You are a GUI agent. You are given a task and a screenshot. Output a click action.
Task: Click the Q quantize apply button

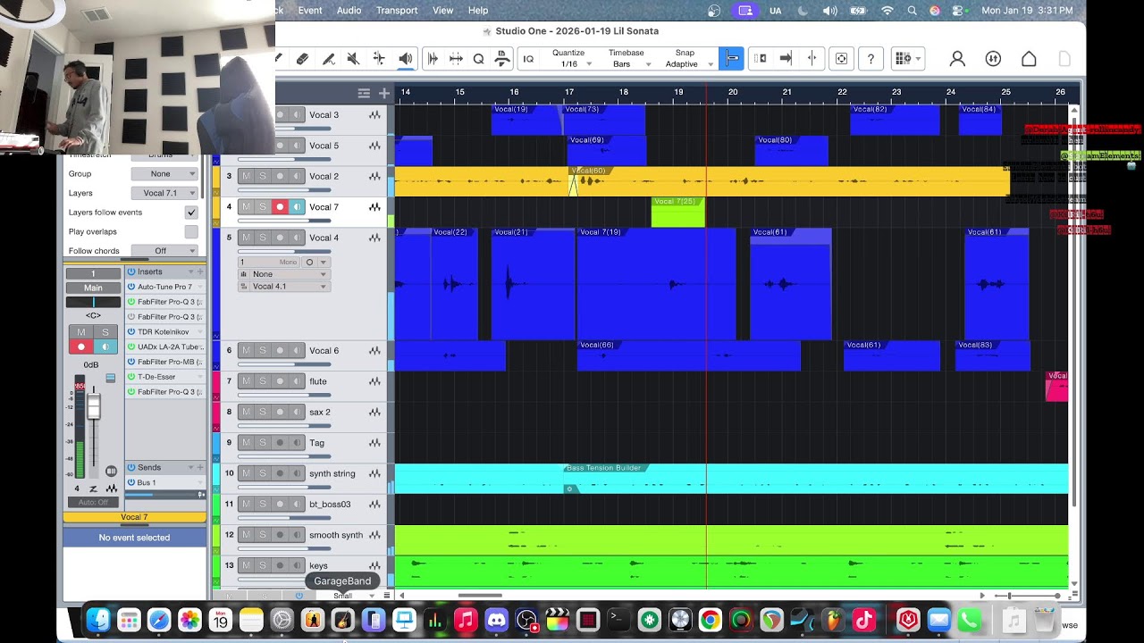478,59
